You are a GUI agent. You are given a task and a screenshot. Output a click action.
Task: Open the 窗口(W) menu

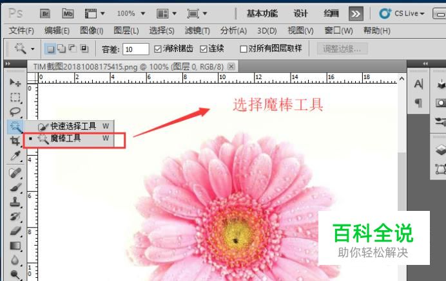[x=339, y=30]
